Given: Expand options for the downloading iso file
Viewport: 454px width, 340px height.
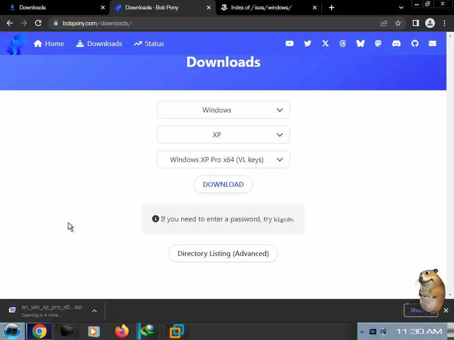Looking at the screenshot, I should tap(94, 311).
